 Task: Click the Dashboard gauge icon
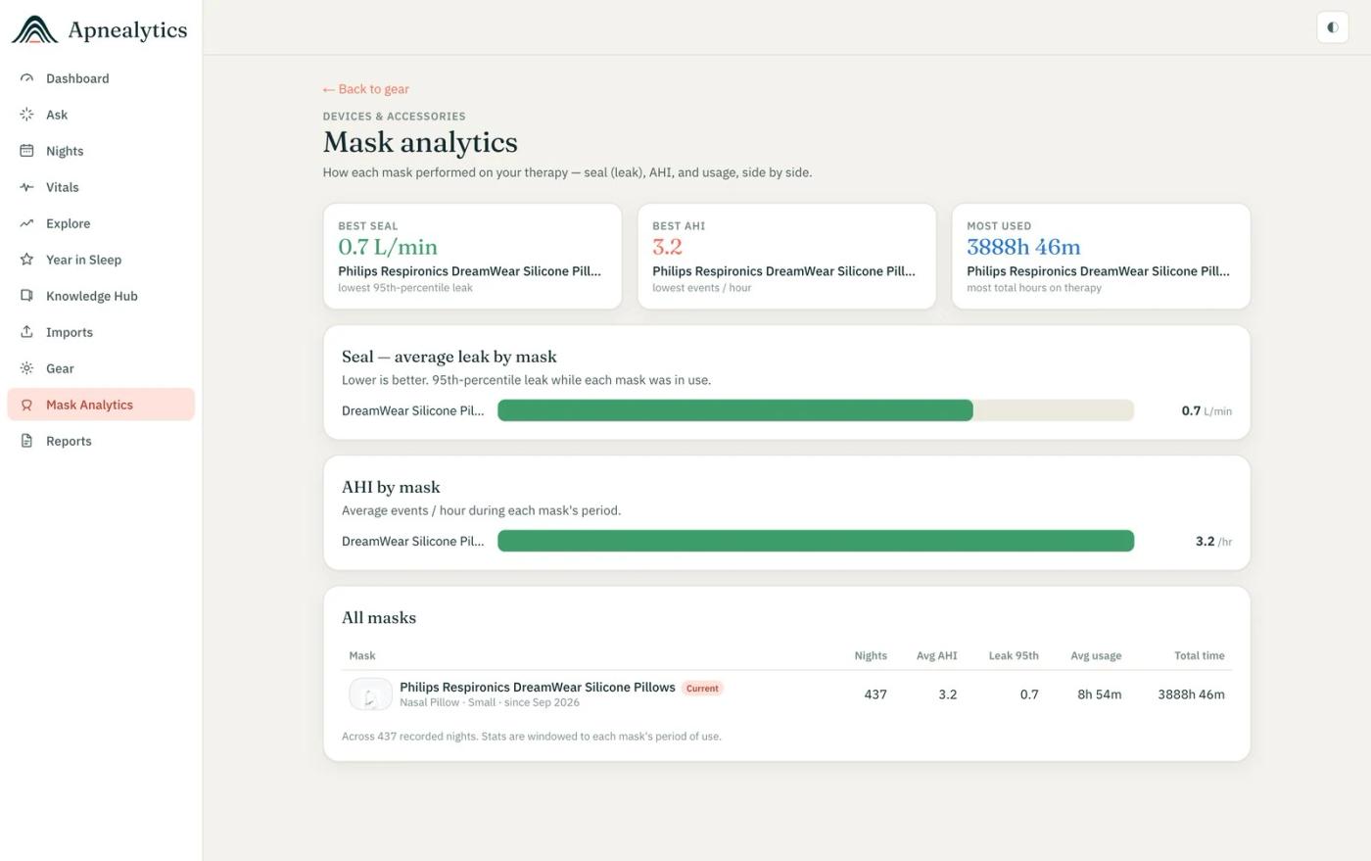[26, 78]
